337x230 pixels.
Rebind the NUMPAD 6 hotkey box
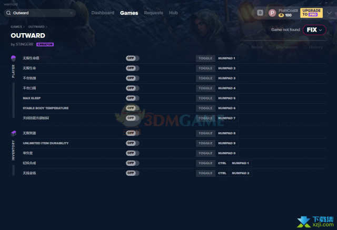point(227,108)
